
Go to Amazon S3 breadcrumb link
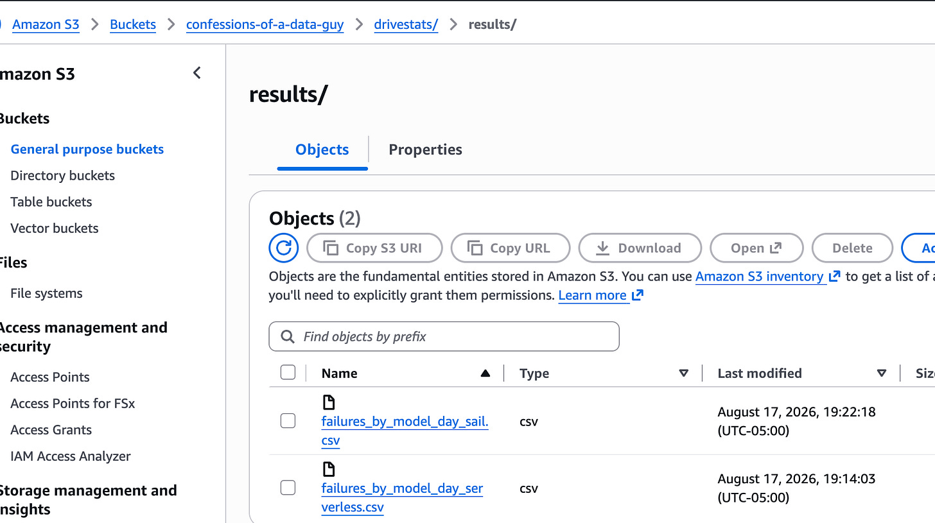click(46, 24)
